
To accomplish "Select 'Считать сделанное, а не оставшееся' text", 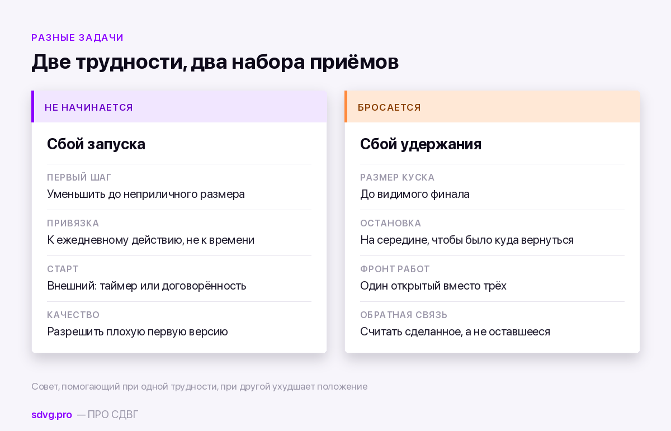I will point(455,332).
